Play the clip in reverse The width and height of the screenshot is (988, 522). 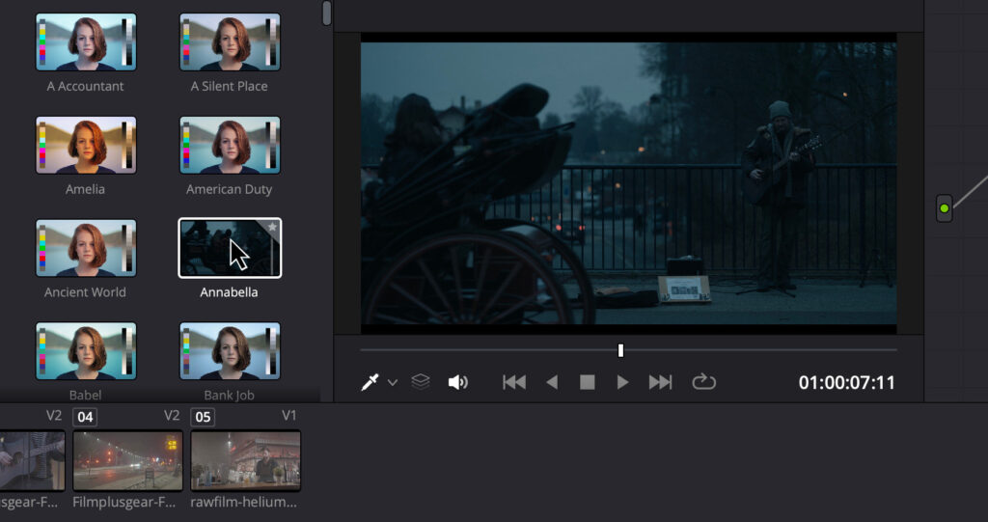pyautogui.click(x=552, y=382)
